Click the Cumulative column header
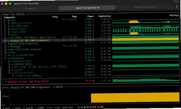This screenshot has height=109, width=181. (x=105, y=16)
